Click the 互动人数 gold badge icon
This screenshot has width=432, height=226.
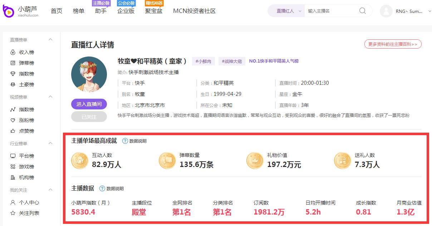click(x=80, y=161)
